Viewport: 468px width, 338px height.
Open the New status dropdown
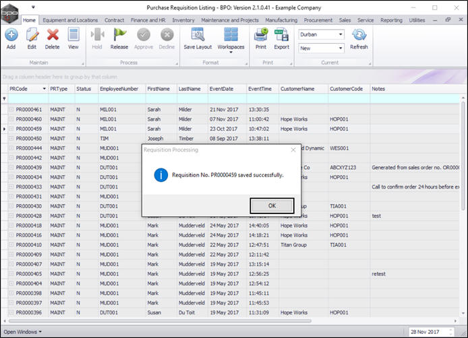(340, 48)
